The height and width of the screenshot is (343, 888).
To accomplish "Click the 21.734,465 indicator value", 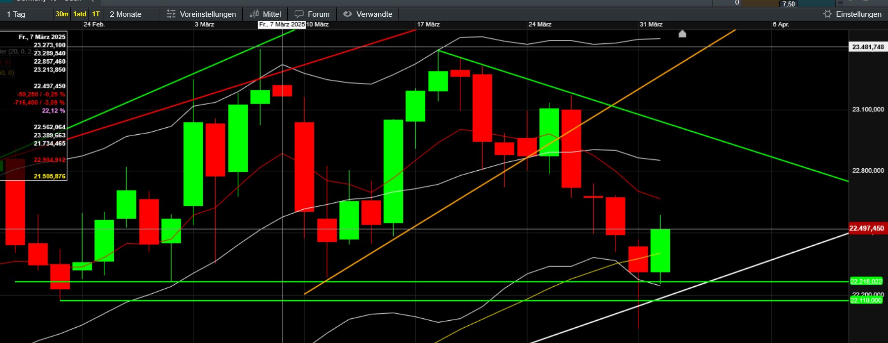I will point(49,144).
